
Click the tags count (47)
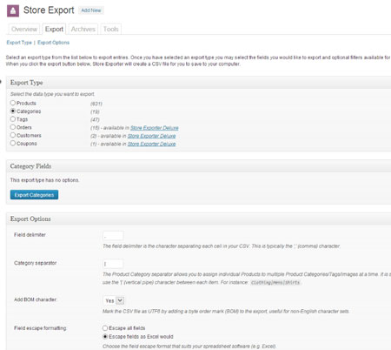pyautogui.click(x=95, y=119)
